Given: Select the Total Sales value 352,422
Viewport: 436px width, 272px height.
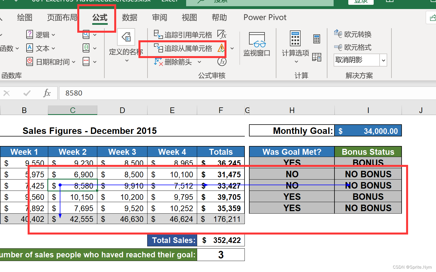Looking at the screenshot, I should point(221,240).
